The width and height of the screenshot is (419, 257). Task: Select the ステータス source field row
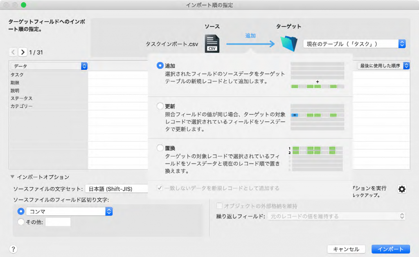(49, 98)
